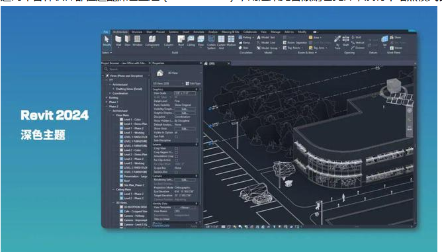Collapse the Graphics properties section
442x252 pixels.
click(197, 89)
